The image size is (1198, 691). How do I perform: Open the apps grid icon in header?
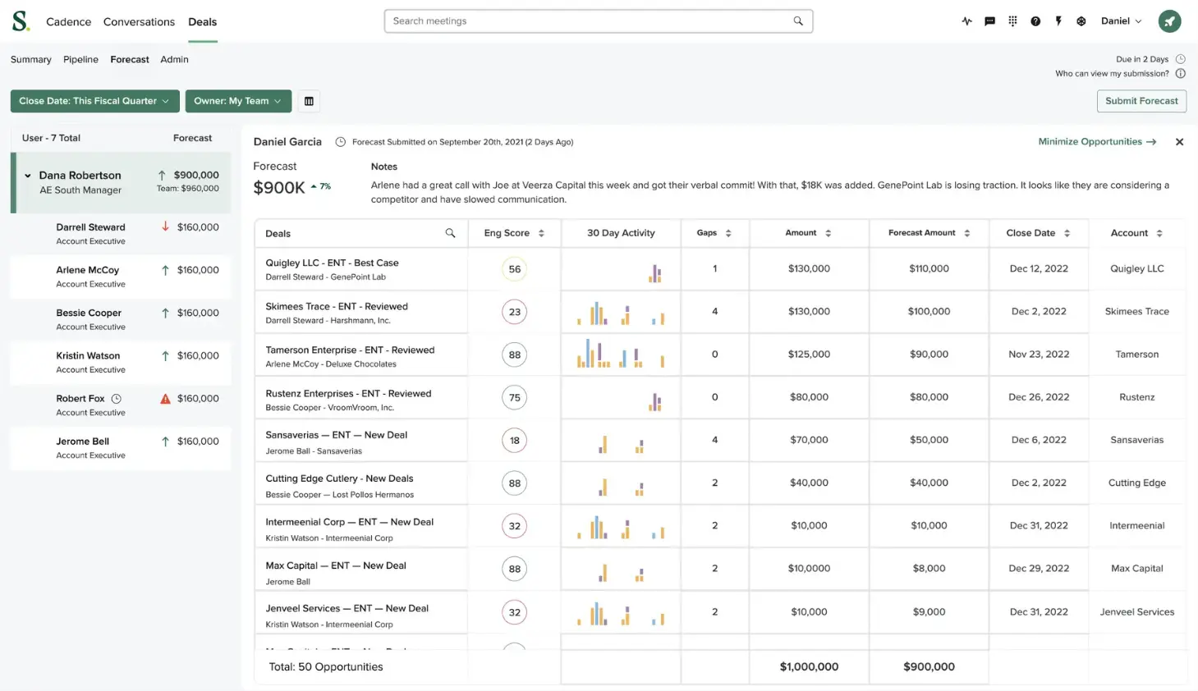point(1012,21)
